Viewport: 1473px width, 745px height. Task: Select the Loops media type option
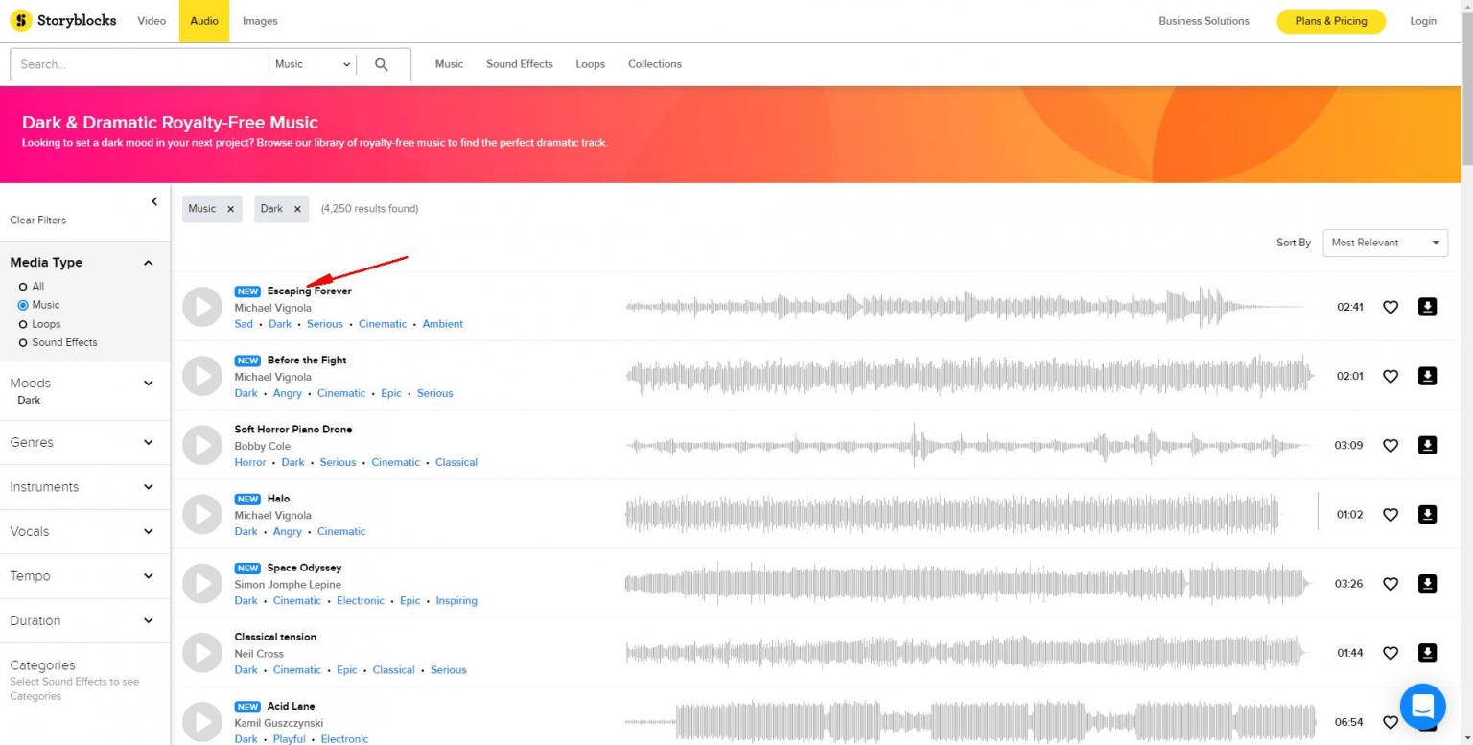pyautogui.click(x=22, y=324)
